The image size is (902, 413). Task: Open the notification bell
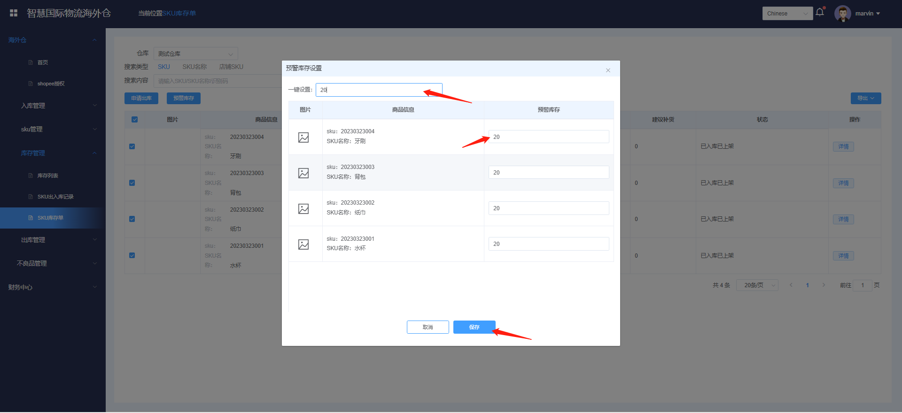(x=820, y=13)
